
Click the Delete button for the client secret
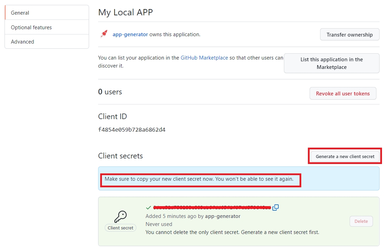[x=361, y=221]
